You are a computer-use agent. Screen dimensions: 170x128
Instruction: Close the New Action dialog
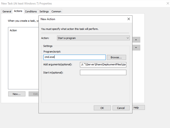[129, 19]
